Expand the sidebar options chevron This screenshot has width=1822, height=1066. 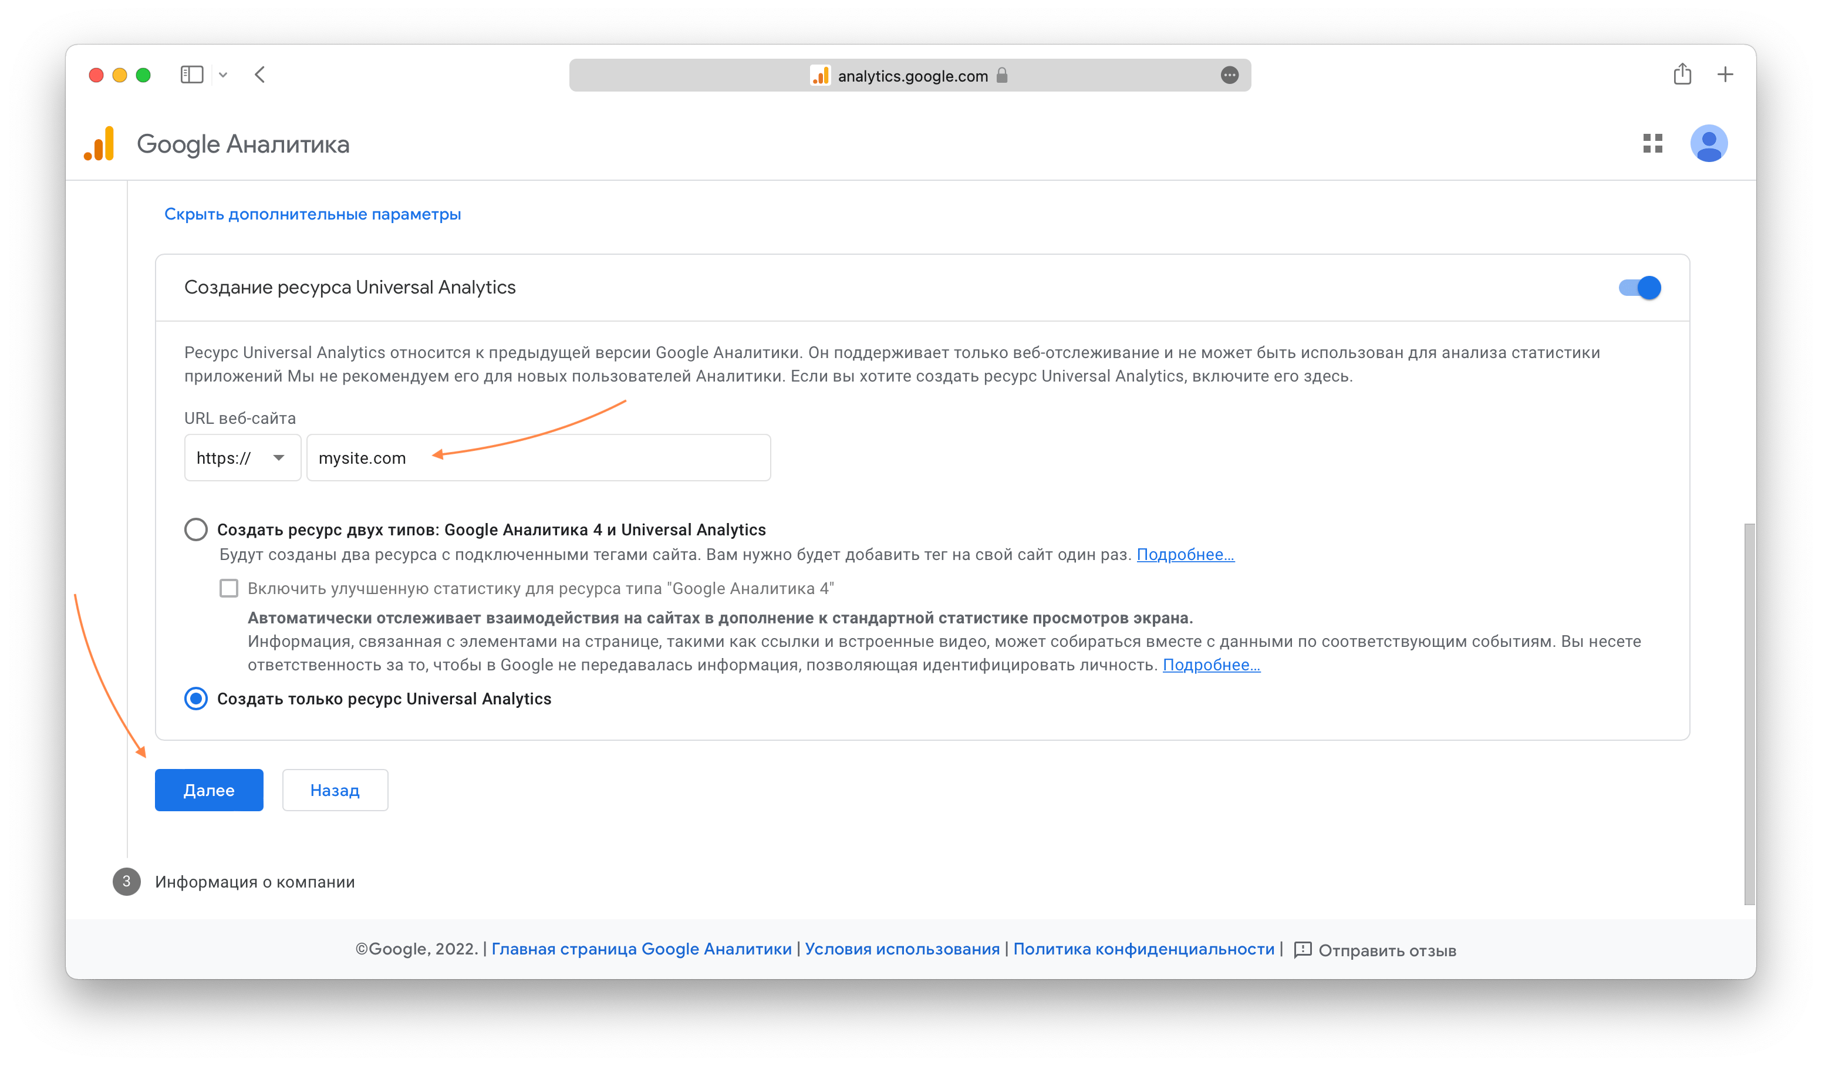224,75
